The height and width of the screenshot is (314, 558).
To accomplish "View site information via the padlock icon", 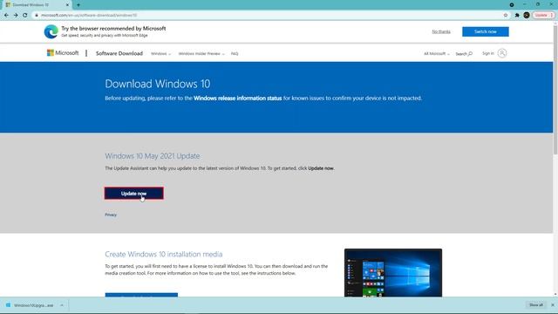I will click(x=37, y=16).
